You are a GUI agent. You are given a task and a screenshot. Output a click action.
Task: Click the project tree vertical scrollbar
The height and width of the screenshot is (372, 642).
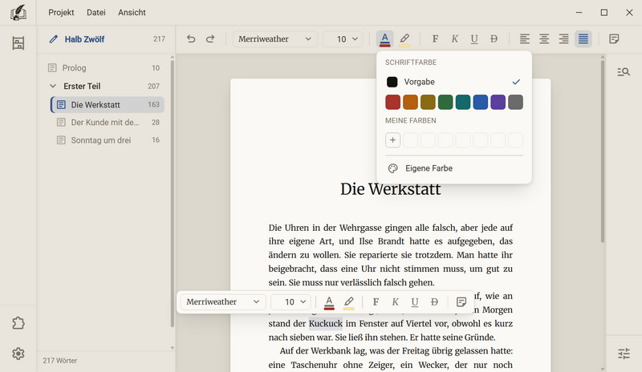173,193
